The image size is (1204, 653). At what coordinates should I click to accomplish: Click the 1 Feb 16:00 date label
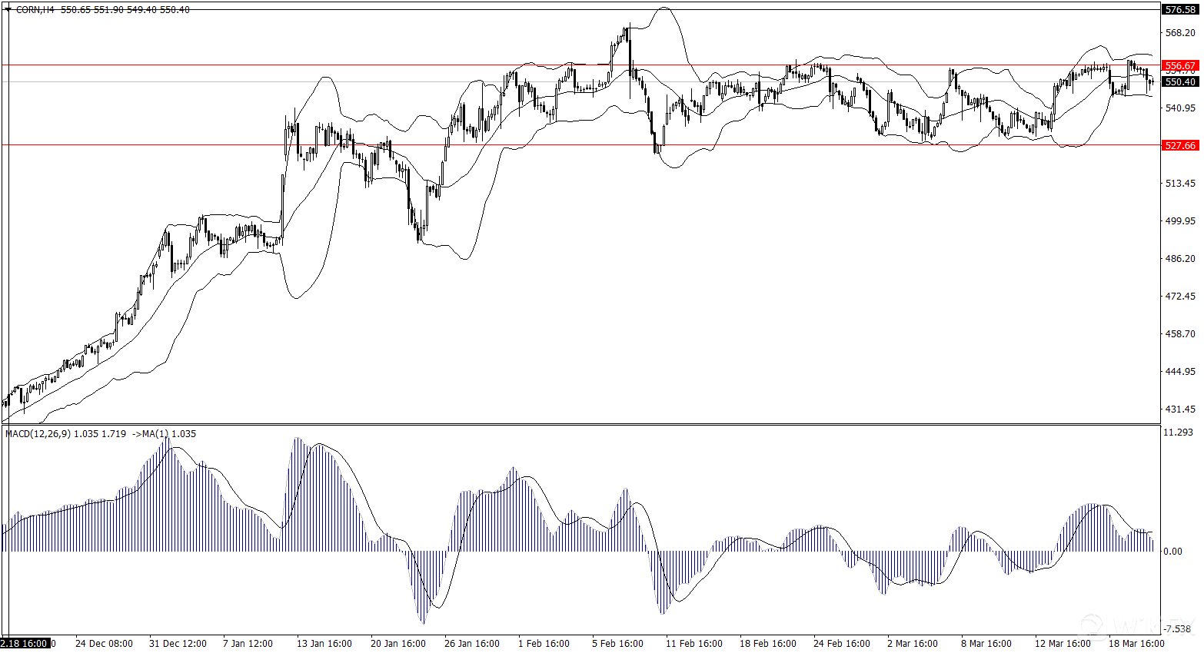tap(544, 643)
